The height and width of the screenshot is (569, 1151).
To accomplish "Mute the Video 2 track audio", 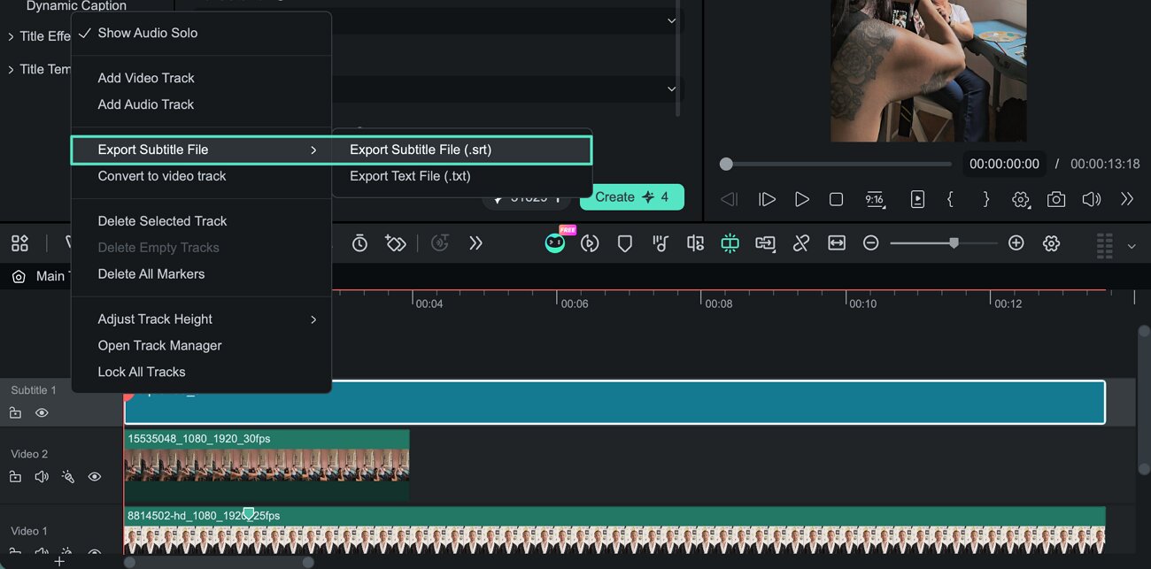I will tap(42, 477).
